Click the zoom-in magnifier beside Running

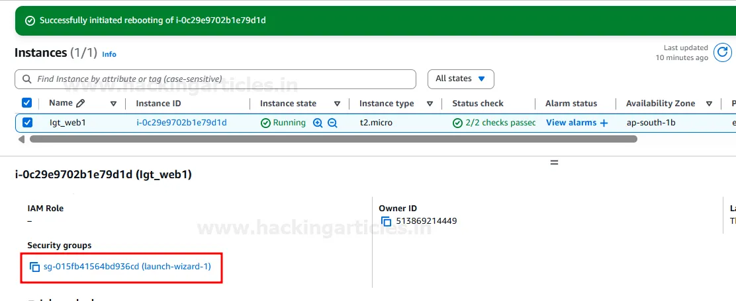click(318, 123)
